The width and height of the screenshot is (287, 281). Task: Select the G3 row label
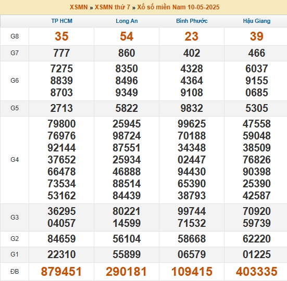pyautogui.click(x=15, y=217)
